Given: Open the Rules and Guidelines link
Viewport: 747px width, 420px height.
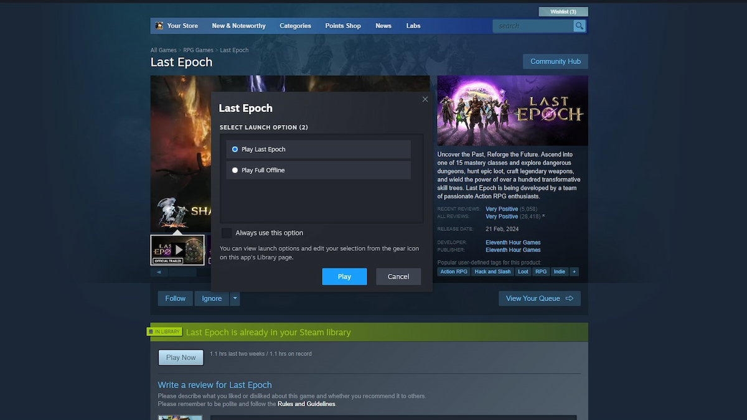Looking at the screenshot, I should click(x=306, y=404).
